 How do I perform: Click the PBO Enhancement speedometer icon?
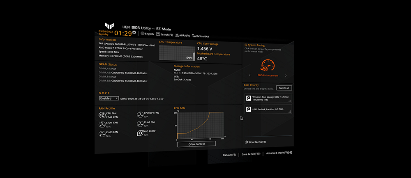click(268, 65)
